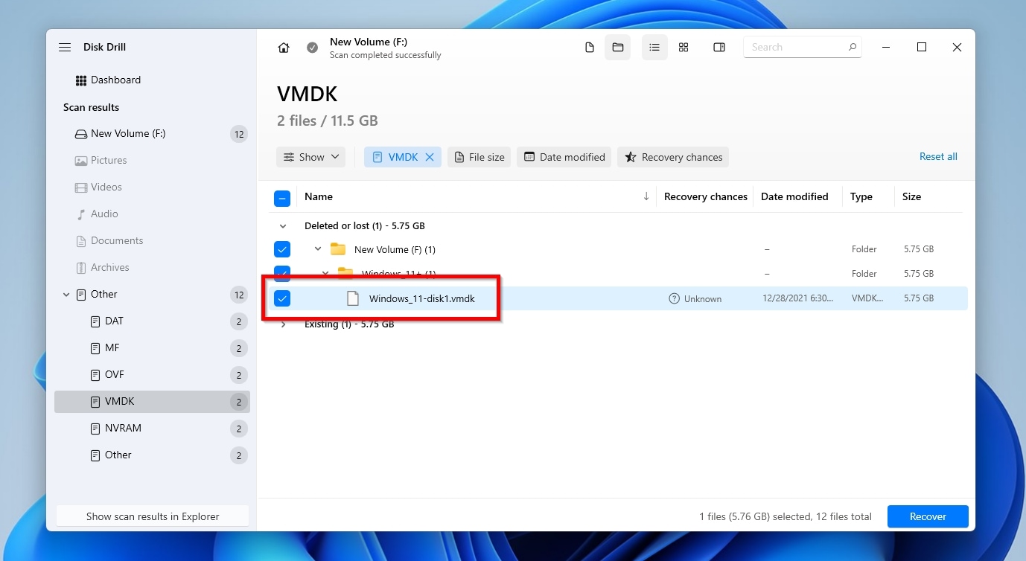
Task: Select VMDK file type in sidebar
Action: [152, 402]
